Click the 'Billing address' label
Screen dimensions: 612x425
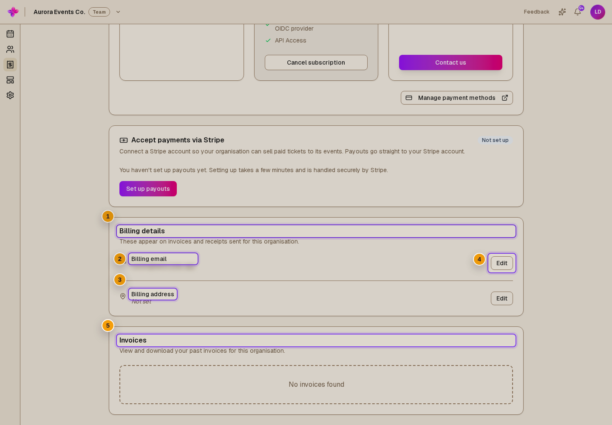coord(153,294)
